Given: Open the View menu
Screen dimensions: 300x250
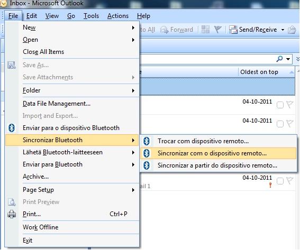Looking at the screenshot, I should pyautogui.click(x=52, y=16).
